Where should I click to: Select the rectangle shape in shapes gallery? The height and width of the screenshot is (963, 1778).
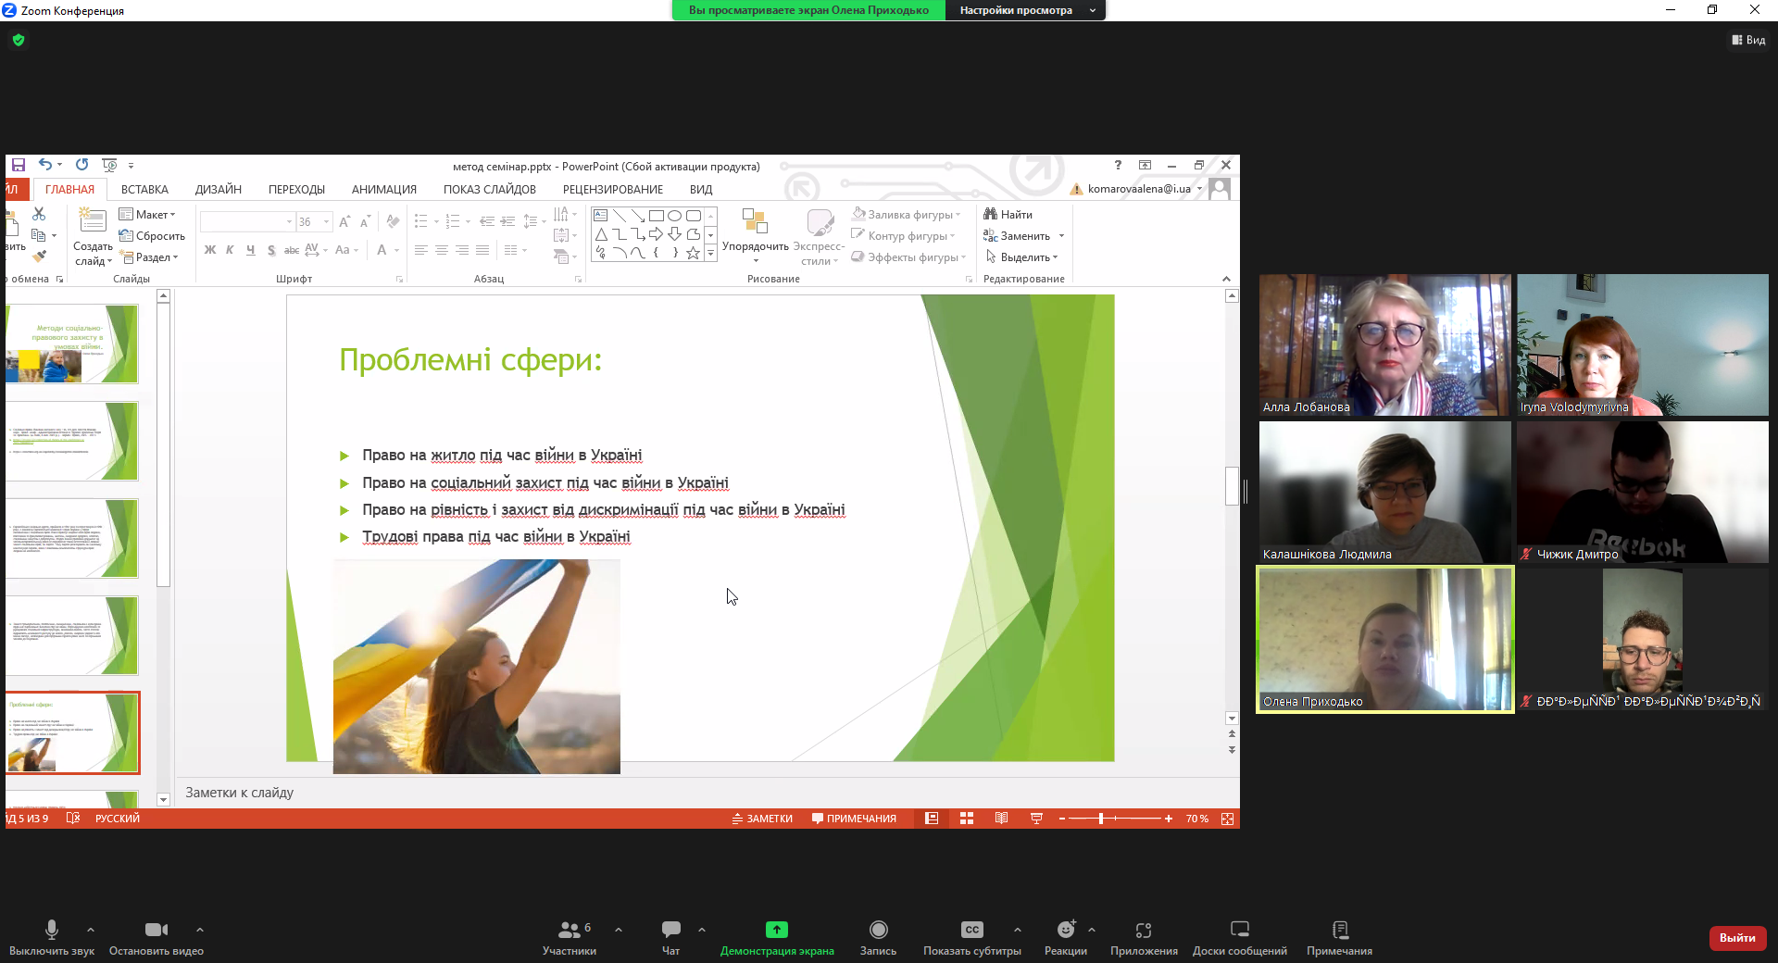[x=656, y=215]
